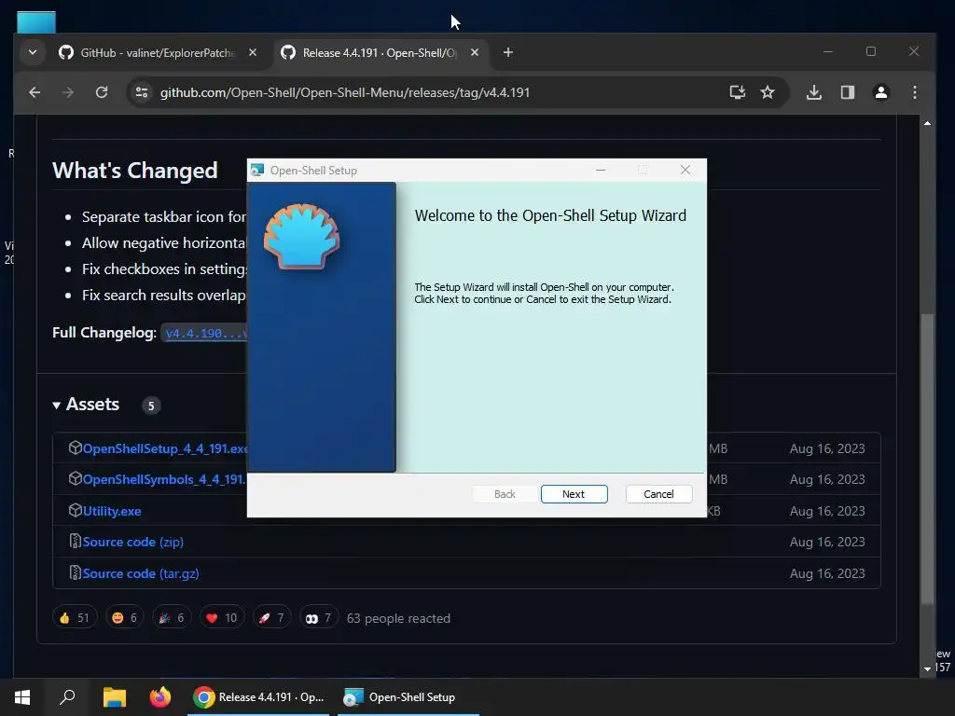The width and height of the screenshot is (955, 716).
Task: Download Source code (zip)
Action: (132, 542)
